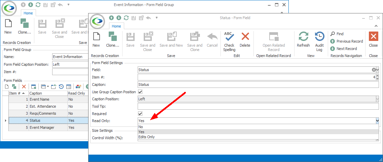The width and height of the screenshot is (383, 162).
Task: Open the Home tab in Status window
Action: pos(116,26)
